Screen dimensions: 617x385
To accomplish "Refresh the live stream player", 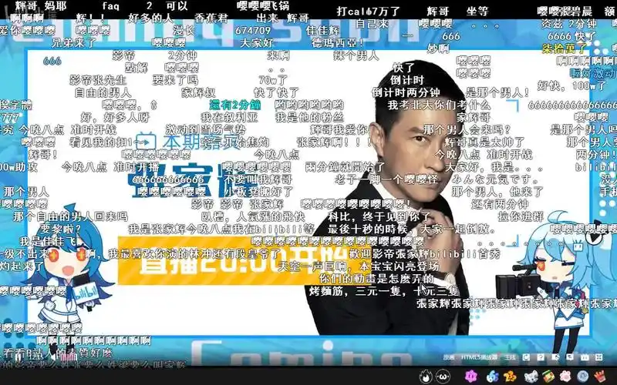I will click(526, 357).
